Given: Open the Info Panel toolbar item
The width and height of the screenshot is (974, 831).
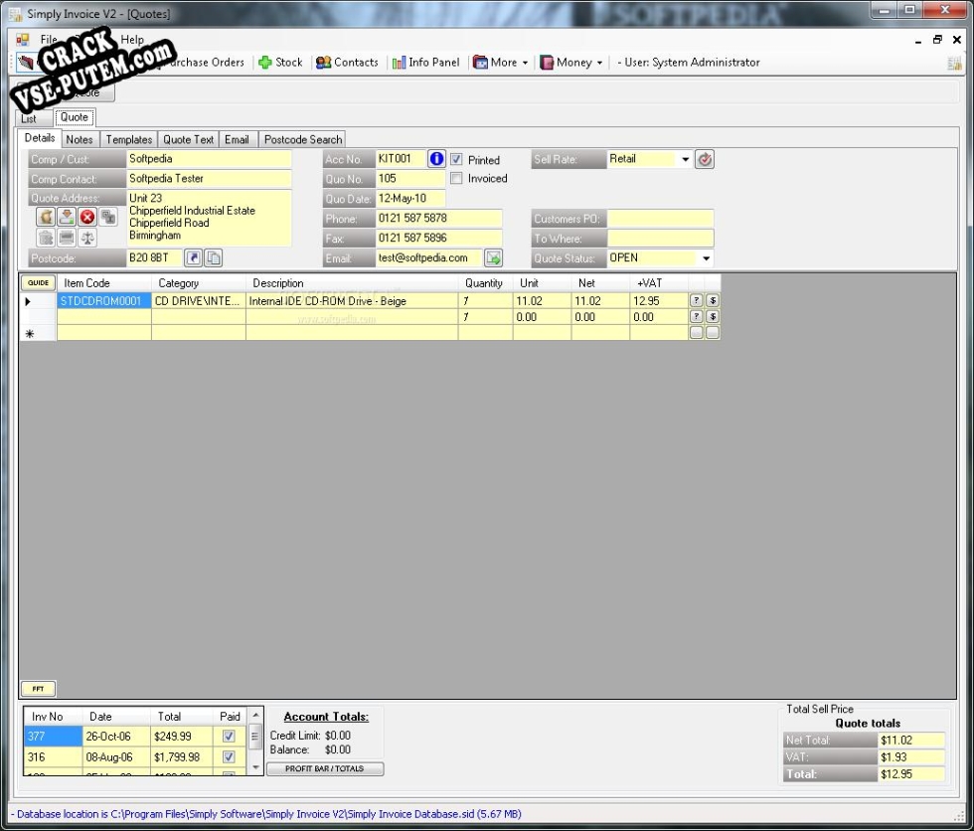Looking at the screenshot, I should pos(425,63).
